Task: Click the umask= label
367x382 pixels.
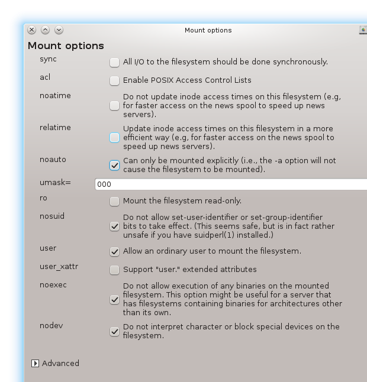Action: tap(55, 183)
